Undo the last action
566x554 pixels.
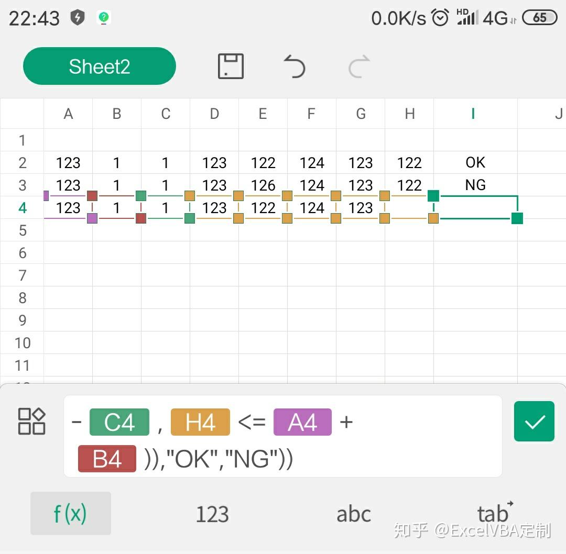(295, 67)
